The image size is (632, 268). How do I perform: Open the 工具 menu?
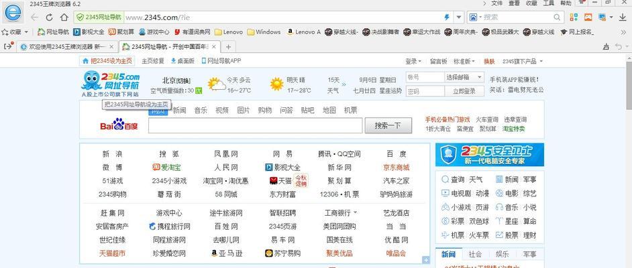[x=549, y=3]
